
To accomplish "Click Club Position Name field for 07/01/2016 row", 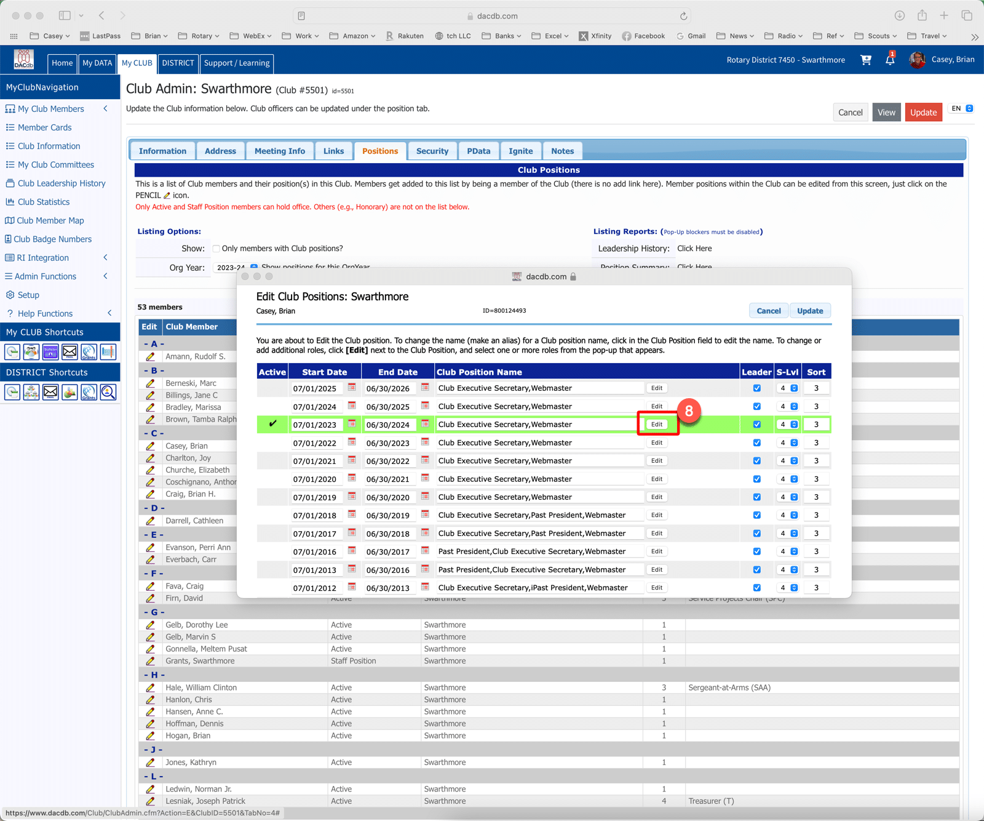I will click(x=540, y=551).
